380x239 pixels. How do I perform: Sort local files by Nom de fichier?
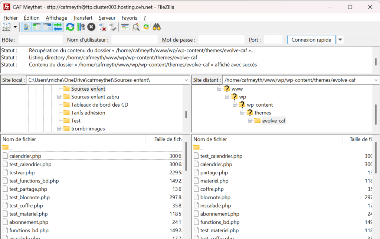[x=19, y=139]
